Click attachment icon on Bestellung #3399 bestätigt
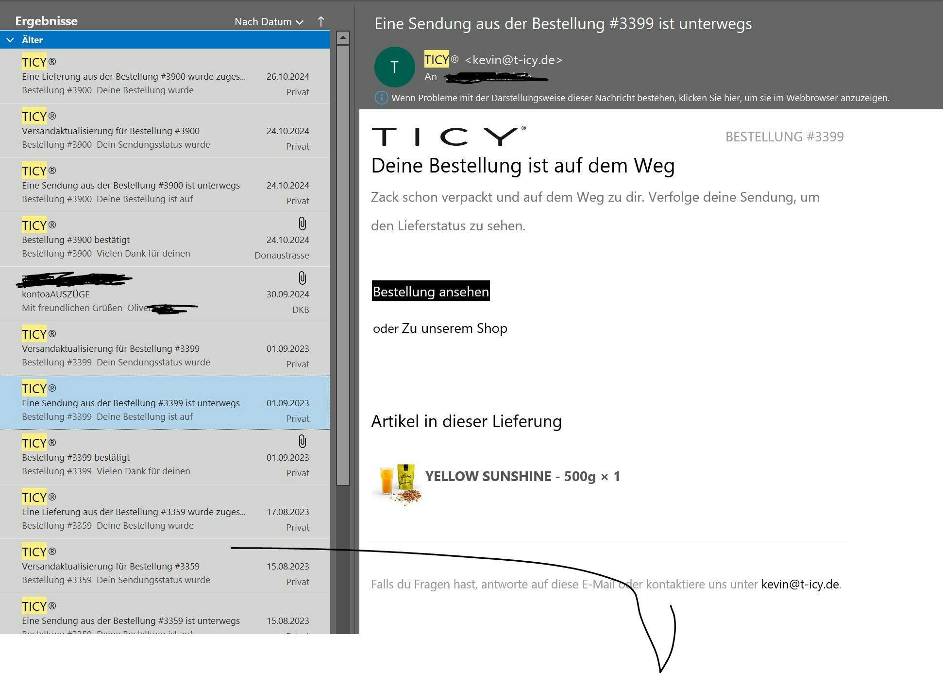This screenshot has height=673, width=943. (302, 441)
